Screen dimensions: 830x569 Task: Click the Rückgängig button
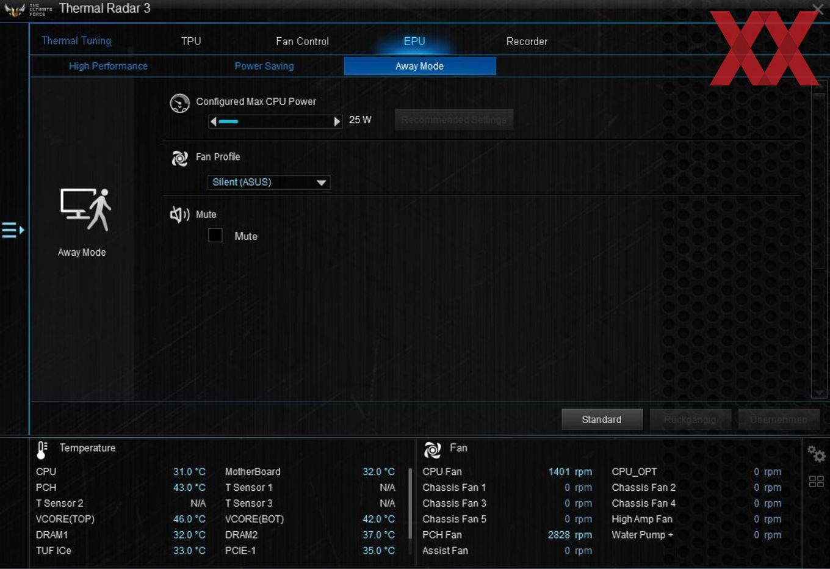(690, 419)
